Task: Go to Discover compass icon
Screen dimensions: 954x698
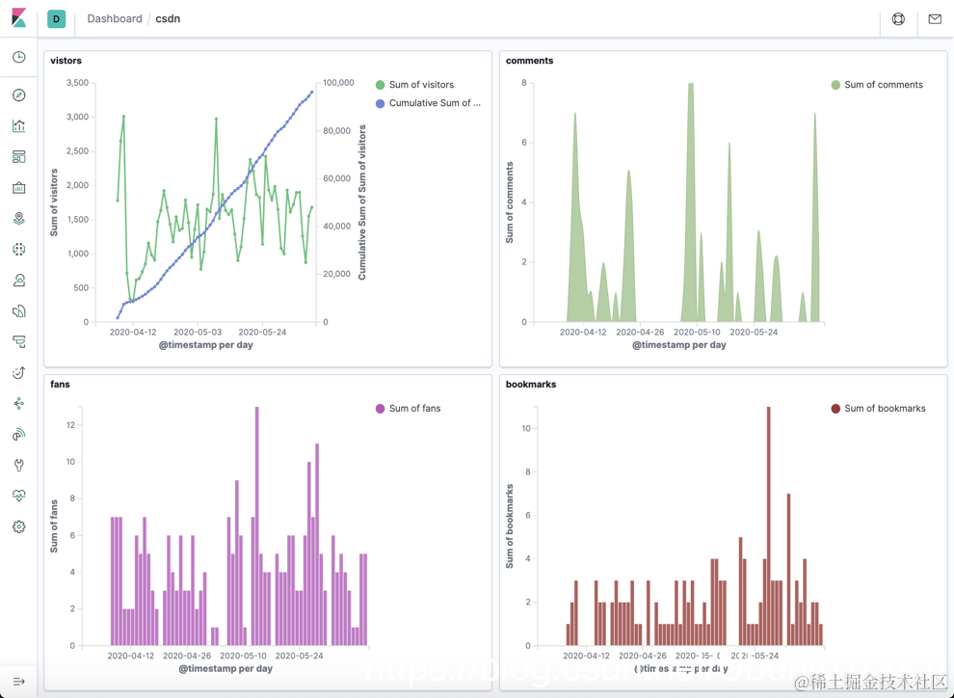Action: (x=19, y=94)
